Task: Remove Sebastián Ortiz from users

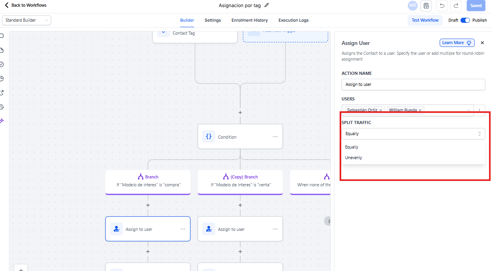Action: pyautogui.click(x=381, y=110)
